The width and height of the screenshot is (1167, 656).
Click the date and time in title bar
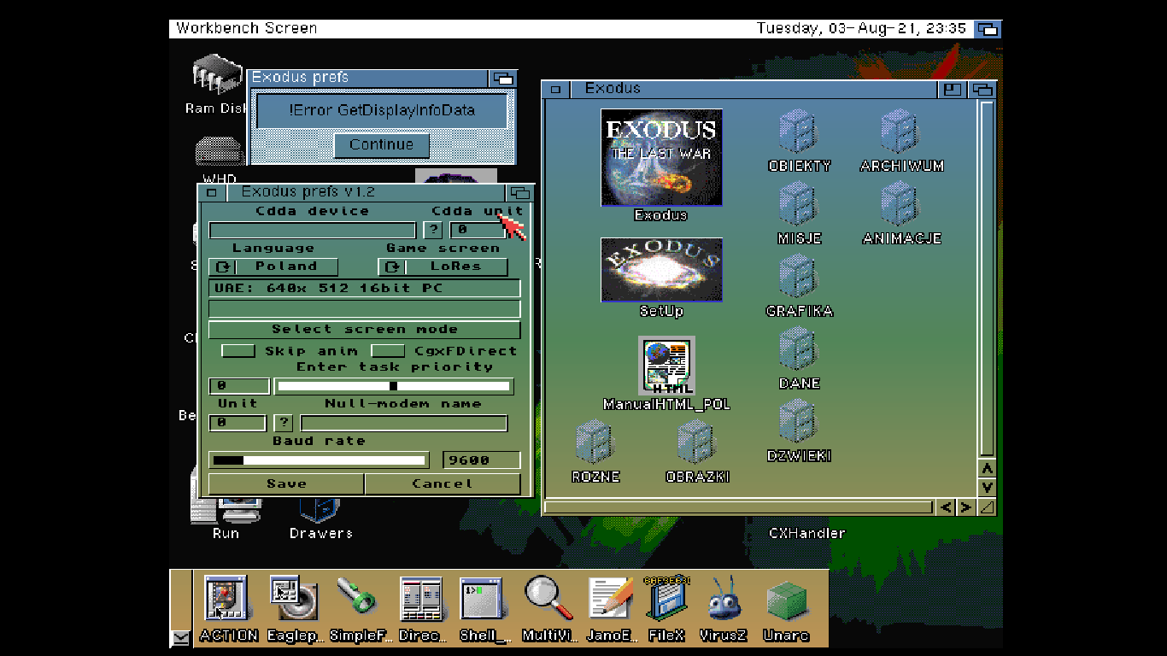click(861, 28)
